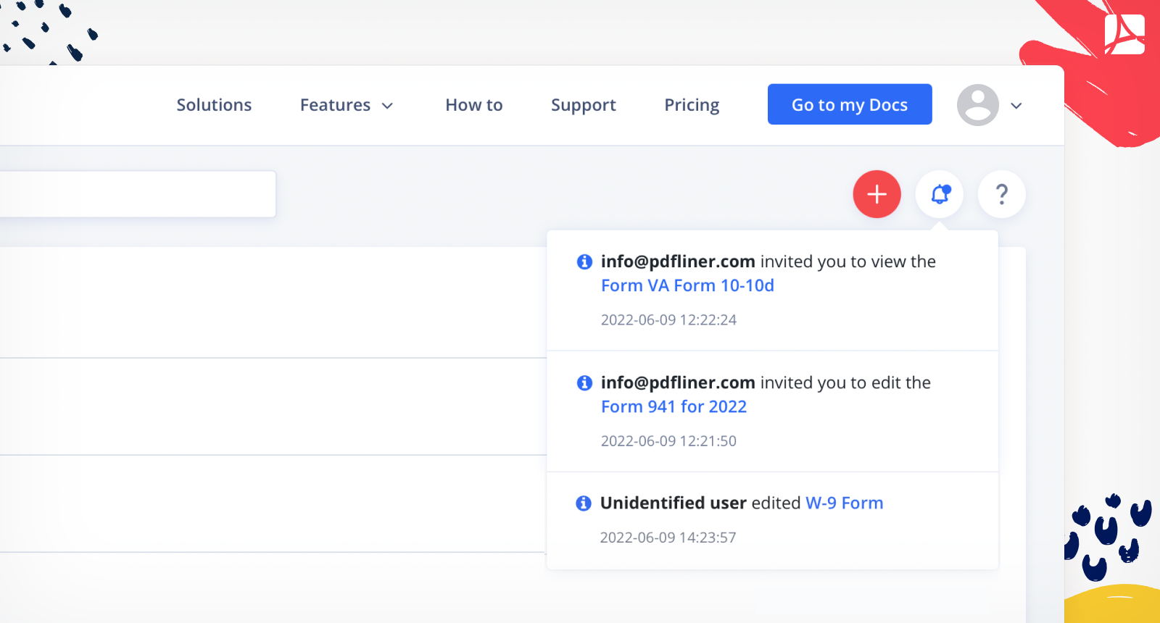Open the notifications bell icon

[940, 194]
